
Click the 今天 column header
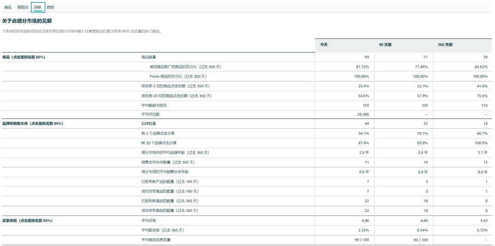click(x=324, y=44)
